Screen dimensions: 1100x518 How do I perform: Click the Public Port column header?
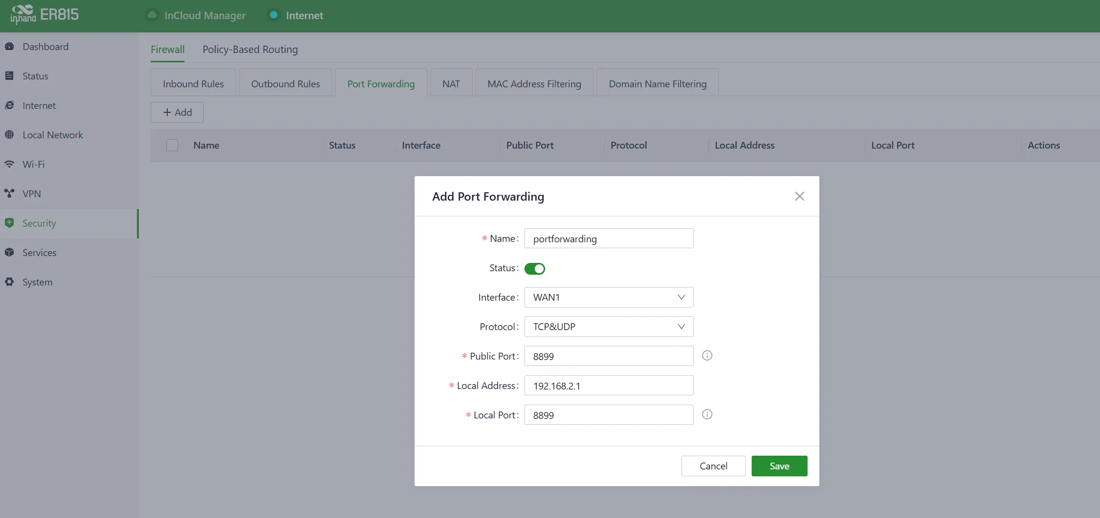pyautogui.click(x=530, y=145)
